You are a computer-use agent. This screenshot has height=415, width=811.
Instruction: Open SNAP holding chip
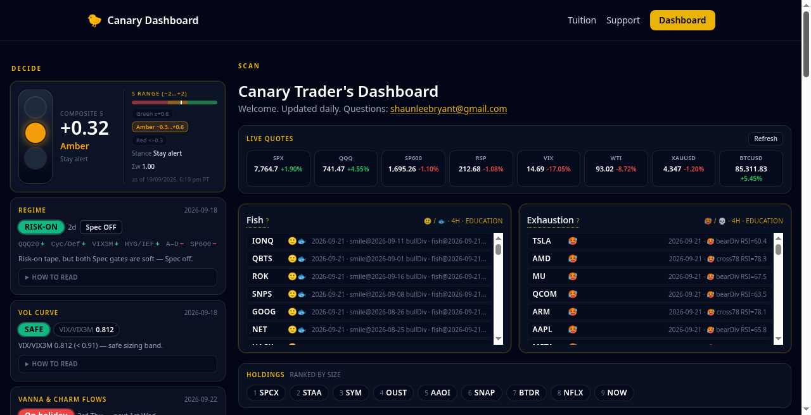pyautogui.click(x=482, y=393)
